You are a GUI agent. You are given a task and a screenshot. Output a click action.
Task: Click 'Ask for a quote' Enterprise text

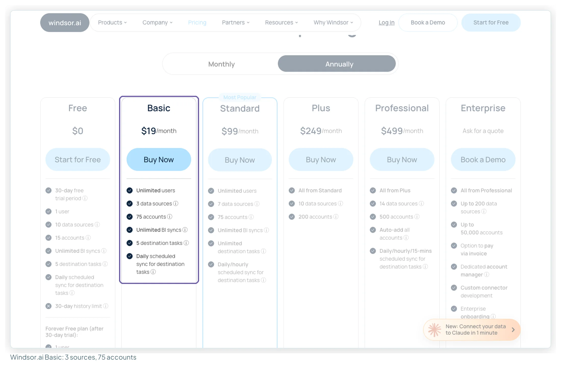[483, 131]
